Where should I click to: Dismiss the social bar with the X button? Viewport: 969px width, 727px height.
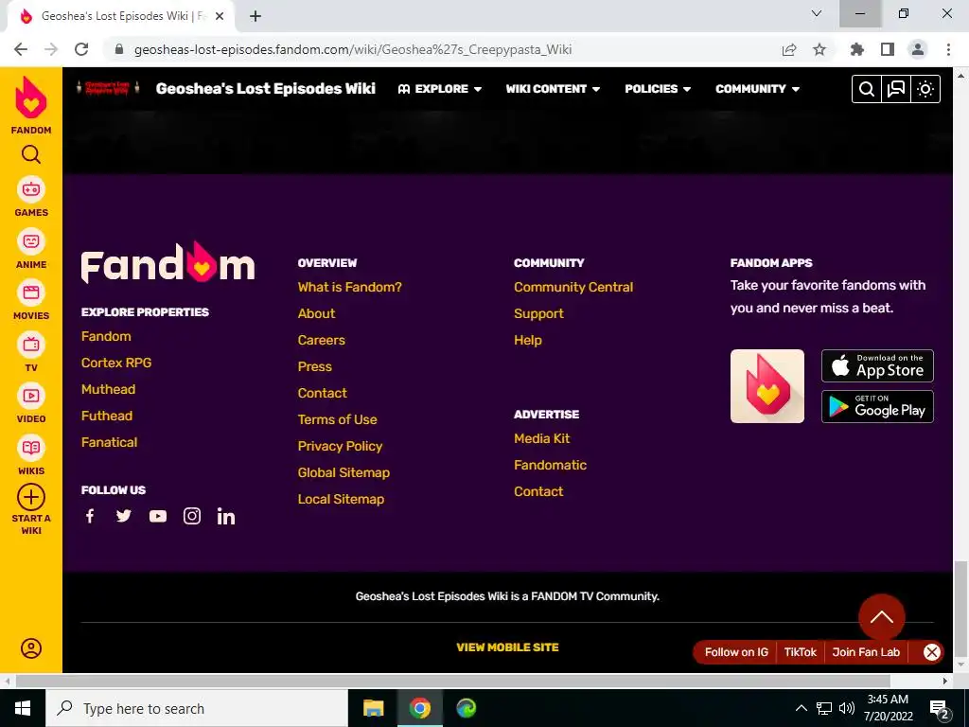point(931,651)
